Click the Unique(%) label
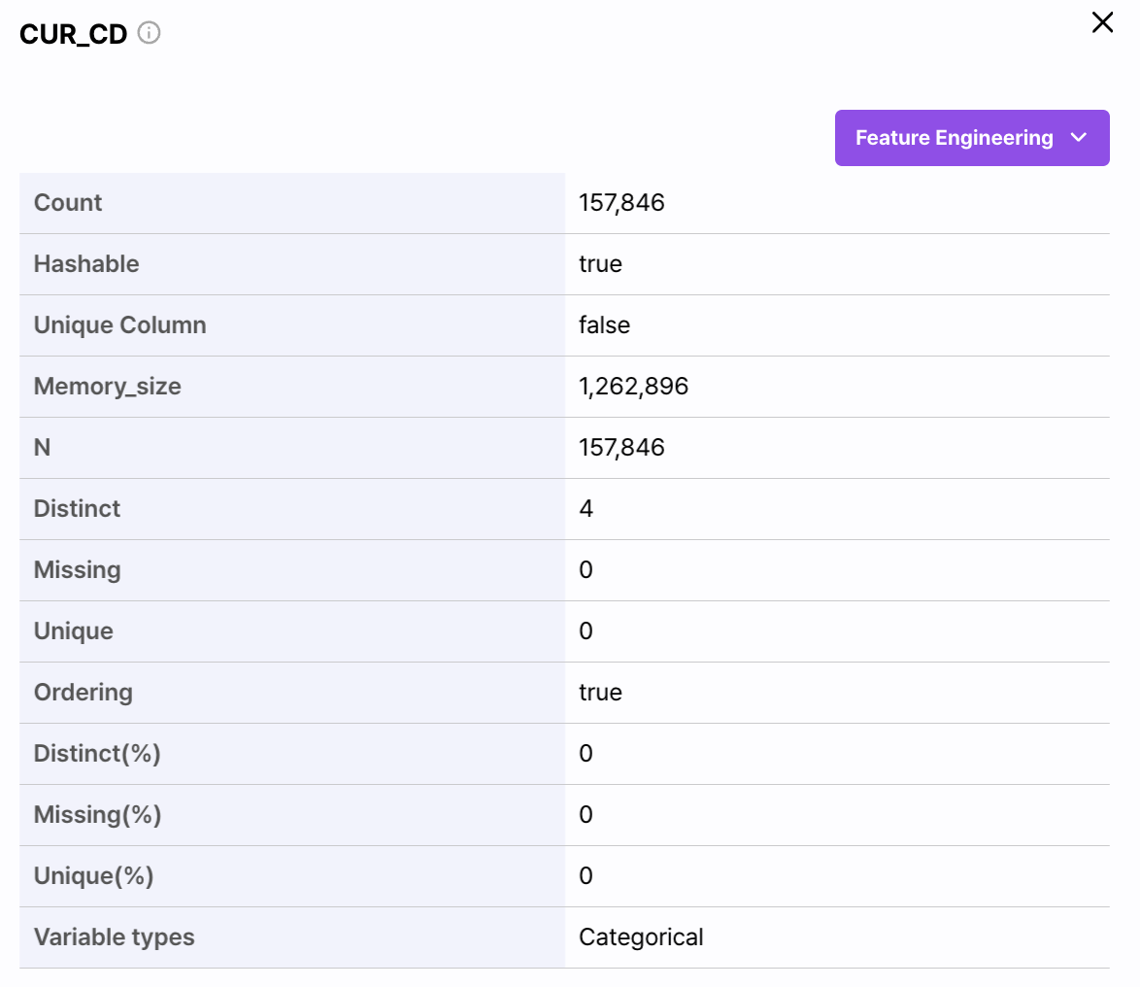The height and width of the screenshot is (987, 1140). (94, 875)
